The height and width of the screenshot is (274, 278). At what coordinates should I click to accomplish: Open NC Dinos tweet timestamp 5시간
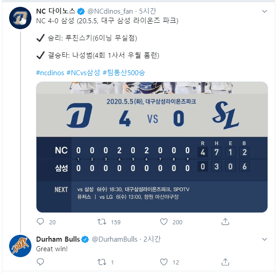[147, 11]
